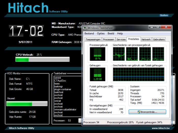
Task: Click the Niet in wisselbestand 70 value
Action: tap(122, 112)
